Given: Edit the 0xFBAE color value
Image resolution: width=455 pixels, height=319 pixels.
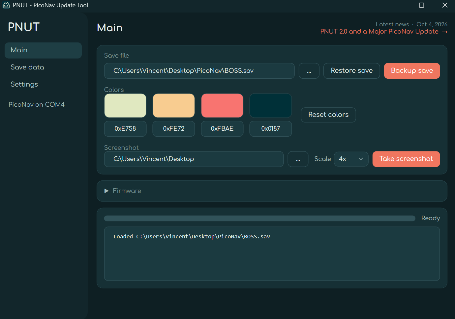Looking at the screenshot, I should click(222, 129).
